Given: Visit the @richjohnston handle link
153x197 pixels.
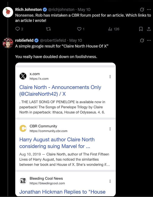Looking at the screenshot, I should [x=61, y=9].
